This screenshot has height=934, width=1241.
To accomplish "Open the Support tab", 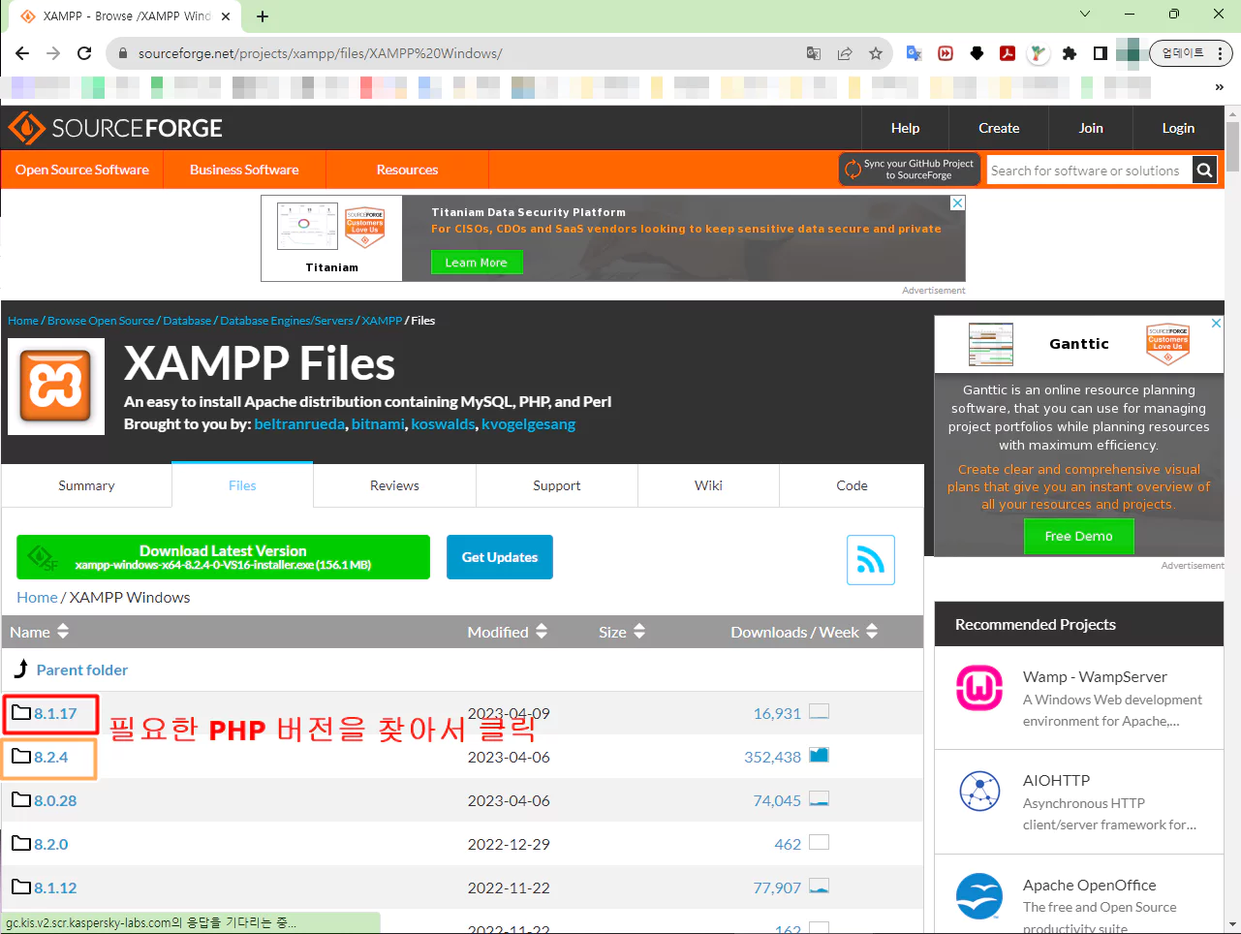I will [557, 485].
